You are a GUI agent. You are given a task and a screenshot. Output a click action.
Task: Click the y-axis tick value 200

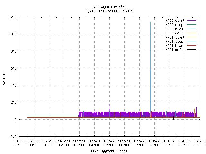(14, 102)
